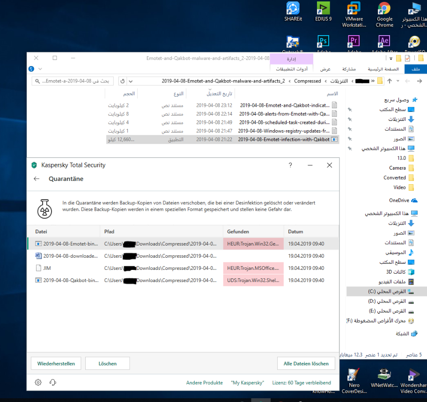The width and height of the screenshot is (427, 402).
Task: Select 2019-04-08-Emotet-infection-with-Qakbot file
Action: (222, 140)
